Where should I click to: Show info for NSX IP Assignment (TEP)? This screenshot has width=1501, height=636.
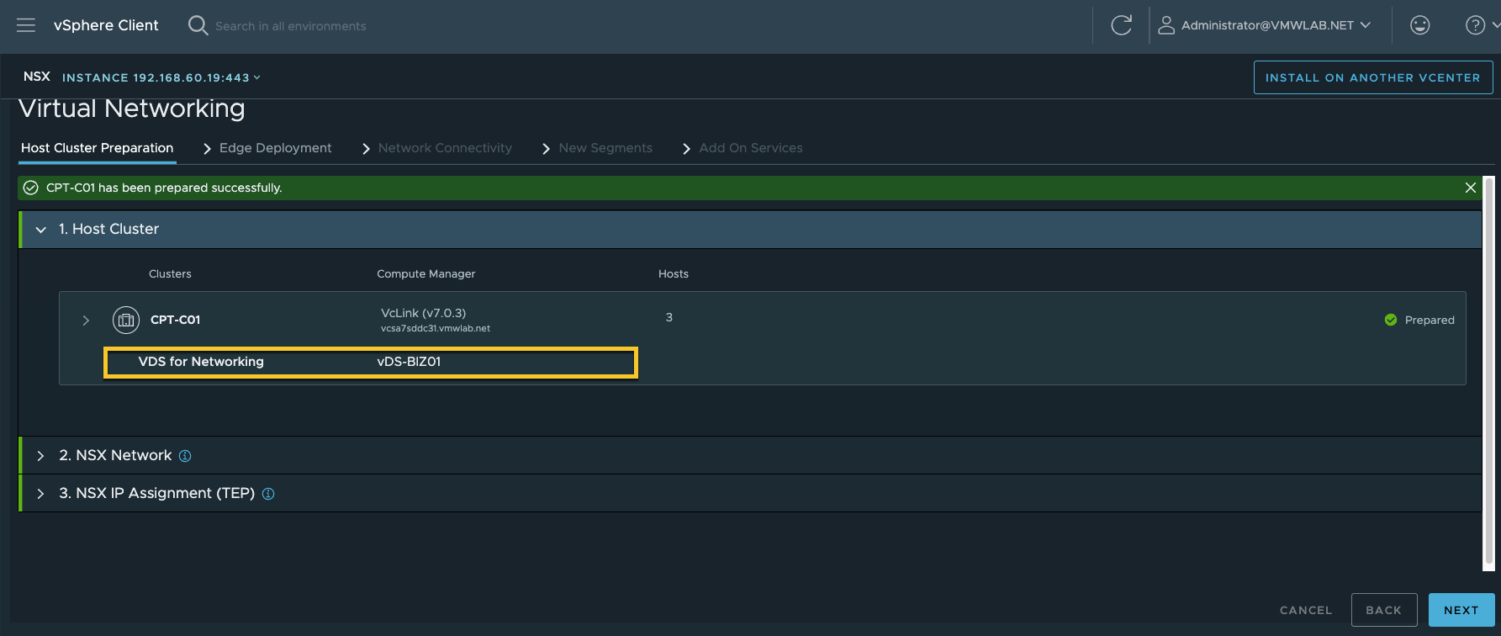[268, 494]
